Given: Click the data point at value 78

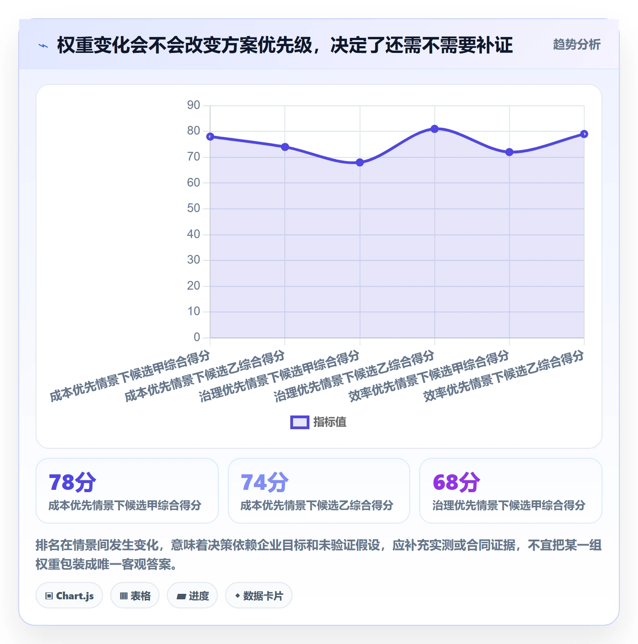Looking at the screenshot, I should pos(210,137).
